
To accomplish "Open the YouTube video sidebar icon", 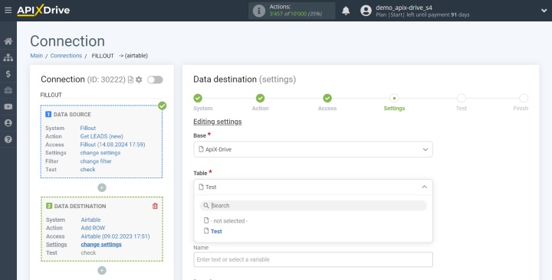I will [8, 107].
